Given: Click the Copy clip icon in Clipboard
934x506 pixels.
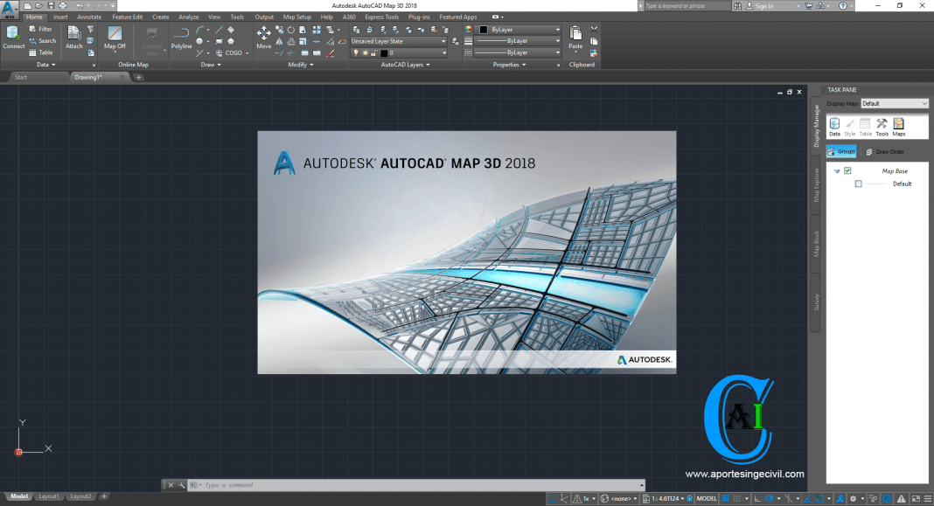Looking at the screenshot, I should [594, 41].
